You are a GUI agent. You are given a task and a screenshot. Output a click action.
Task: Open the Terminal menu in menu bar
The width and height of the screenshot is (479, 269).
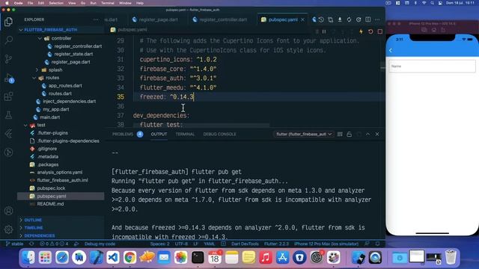[x=108, y=3]
